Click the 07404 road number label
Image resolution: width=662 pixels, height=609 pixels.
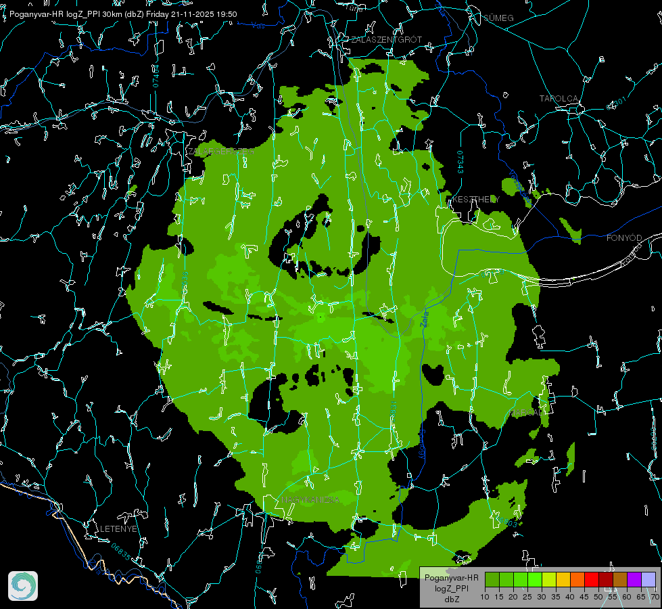(156, 76)
